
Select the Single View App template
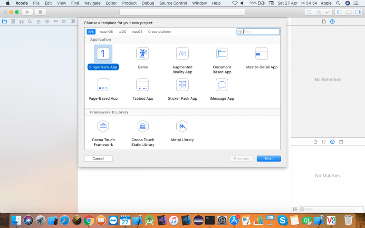click(x=103, y=54)
